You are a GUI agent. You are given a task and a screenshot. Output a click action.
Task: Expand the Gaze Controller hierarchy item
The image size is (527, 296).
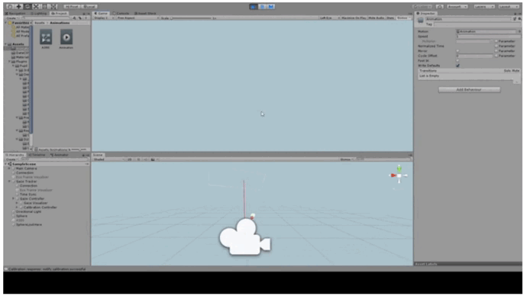[x=14, y=198]
